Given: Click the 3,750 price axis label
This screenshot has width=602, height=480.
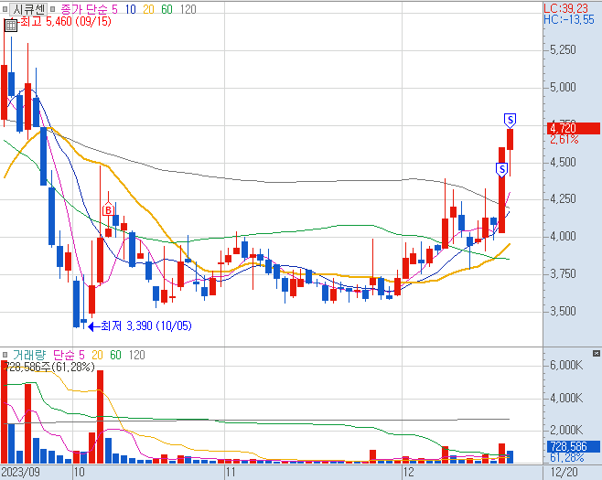Looking at the screenshot, I should (563, 274).
